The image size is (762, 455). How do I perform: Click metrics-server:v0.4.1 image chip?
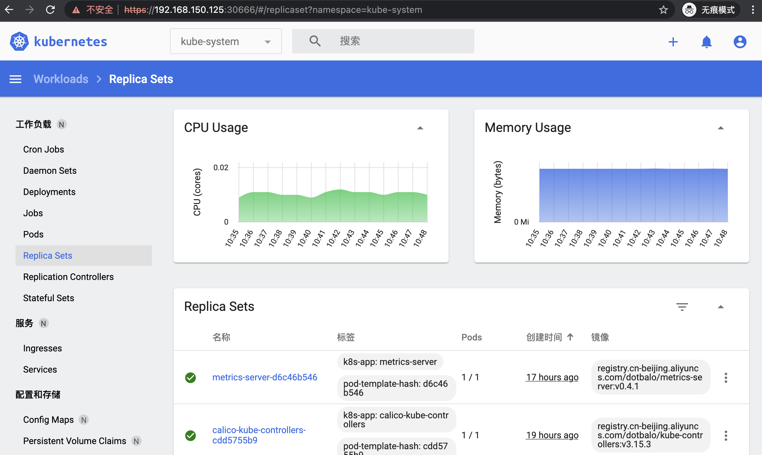651,377
